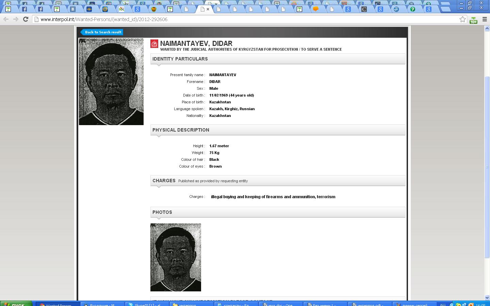Click the PHYSICAL DESCRIPTION section header
The width and height of the screenshot is (490, 306).
[181, 130]
